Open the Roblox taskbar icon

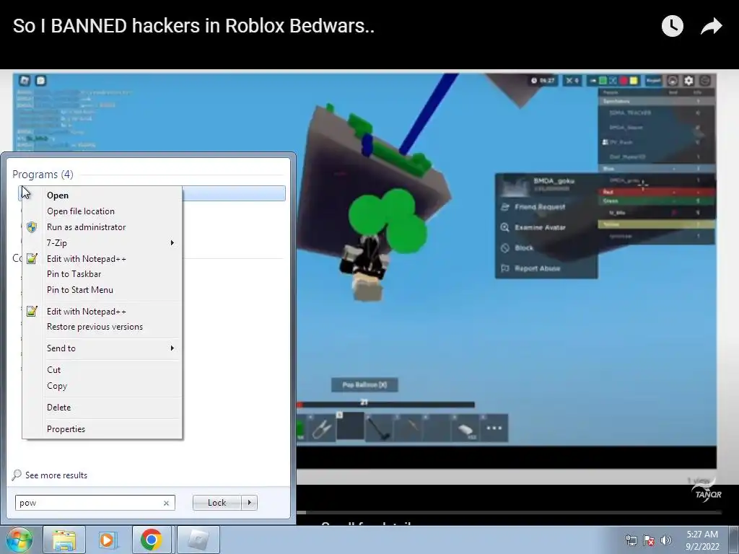[198, 540]
